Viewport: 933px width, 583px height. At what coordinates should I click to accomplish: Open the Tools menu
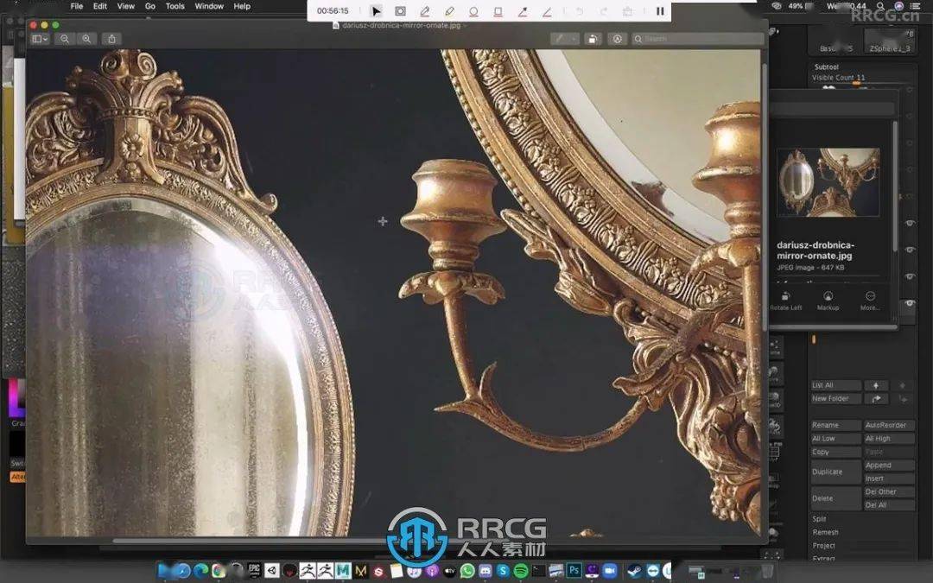[175, 6]
